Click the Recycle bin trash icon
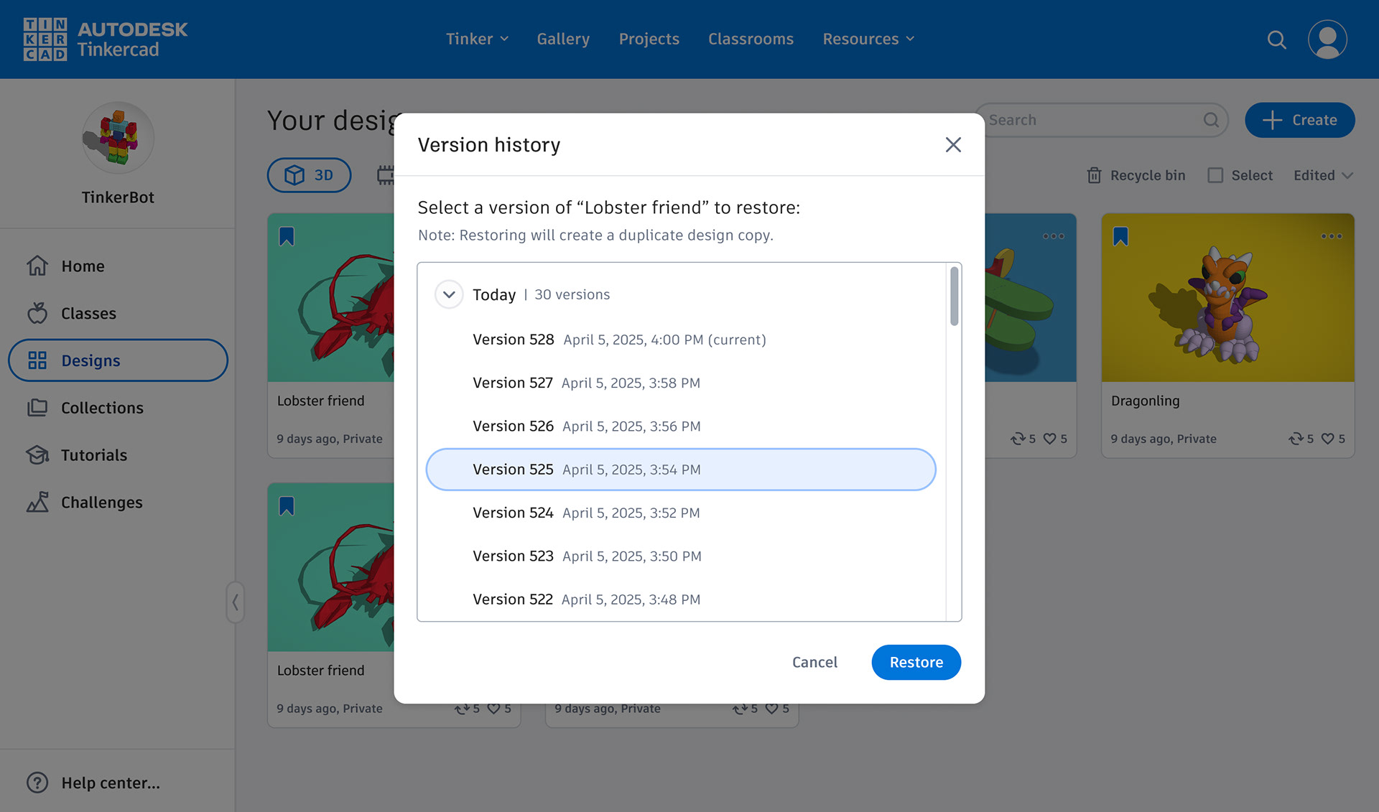This screenshot has width=1379, height=812. pyautogui.click(x=1094, y=175)
